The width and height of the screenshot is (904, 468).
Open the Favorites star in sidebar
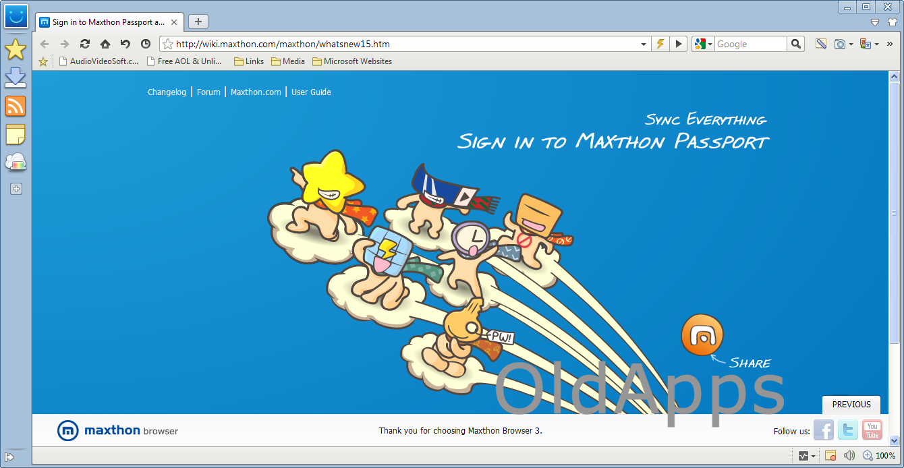click(x=16, y=49)
